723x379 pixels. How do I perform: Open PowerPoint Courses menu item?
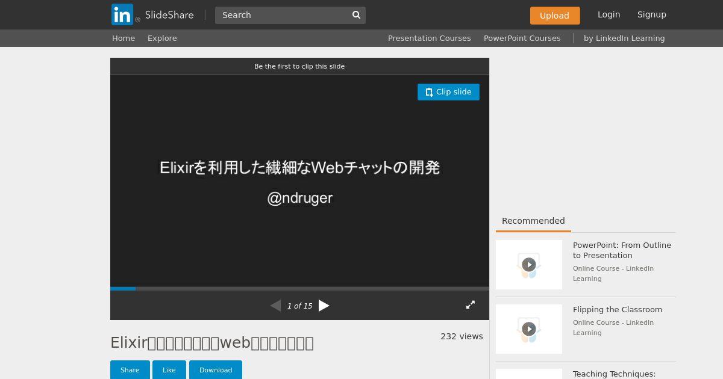(x=522, y=38)
